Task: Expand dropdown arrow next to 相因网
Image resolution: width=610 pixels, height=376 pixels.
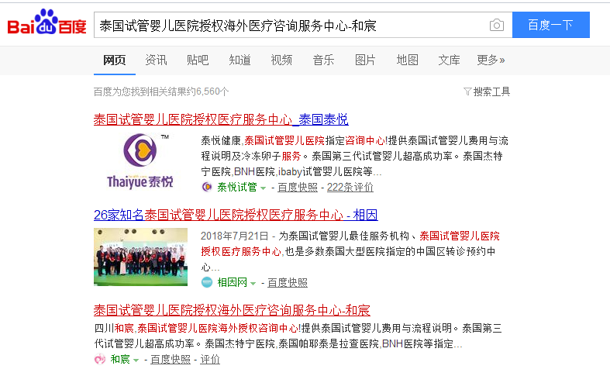Action: coord(253,284)
